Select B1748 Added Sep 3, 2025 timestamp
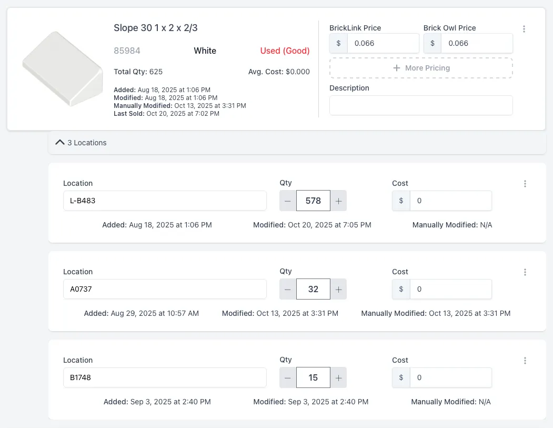 pyautogui.click(x=157, y=402)
